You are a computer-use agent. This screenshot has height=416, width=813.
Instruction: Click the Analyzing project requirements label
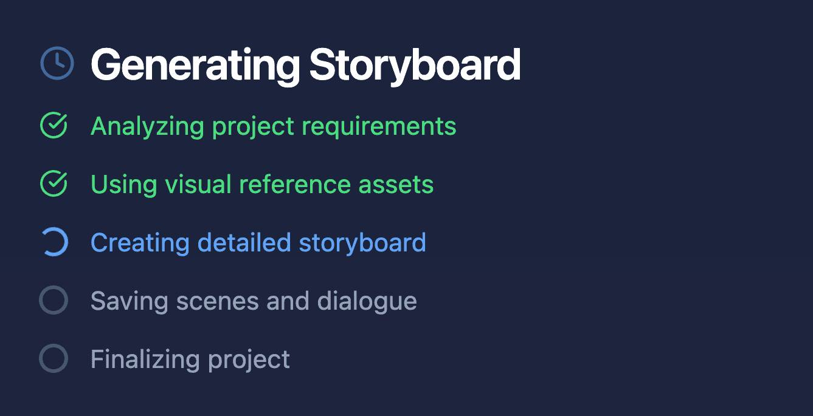(273, 126)
